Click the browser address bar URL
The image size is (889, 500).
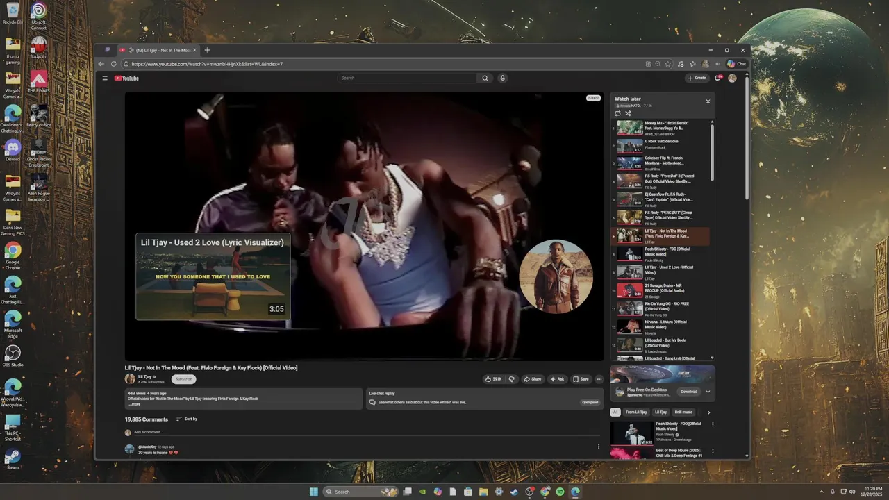(x=207, y=64)
